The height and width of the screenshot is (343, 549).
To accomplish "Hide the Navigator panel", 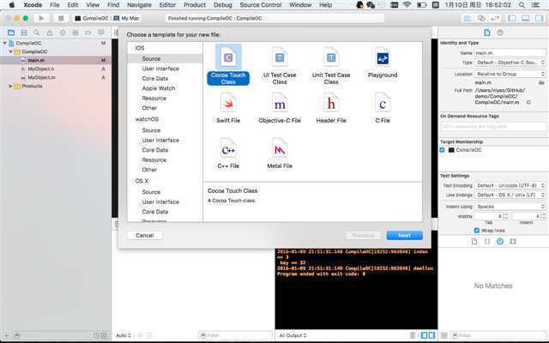I will click(x=512, y=18).
